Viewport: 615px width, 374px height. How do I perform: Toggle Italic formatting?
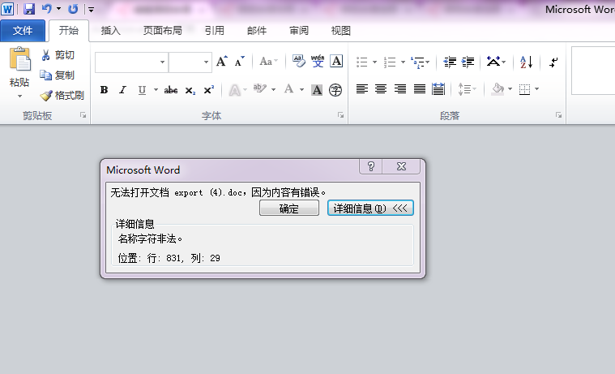[123, 89]
